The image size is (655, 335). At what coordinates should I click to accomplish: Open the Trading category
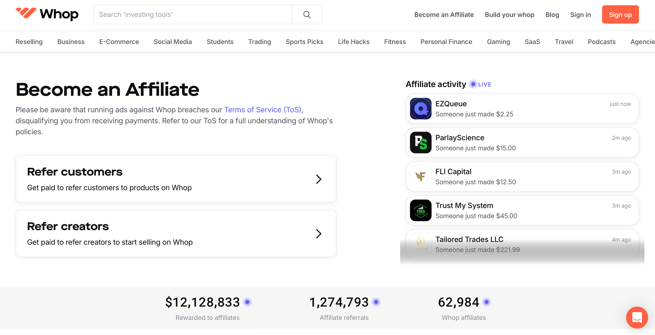click(259, 42)
